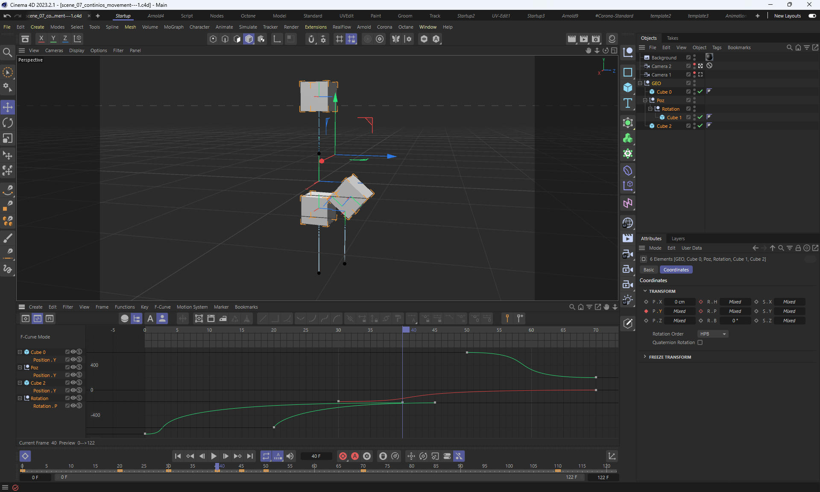Open the Rotation Order HPB dropdown
Image resolution: width=820 pixels, height=492 pixels.
(712, 334)
